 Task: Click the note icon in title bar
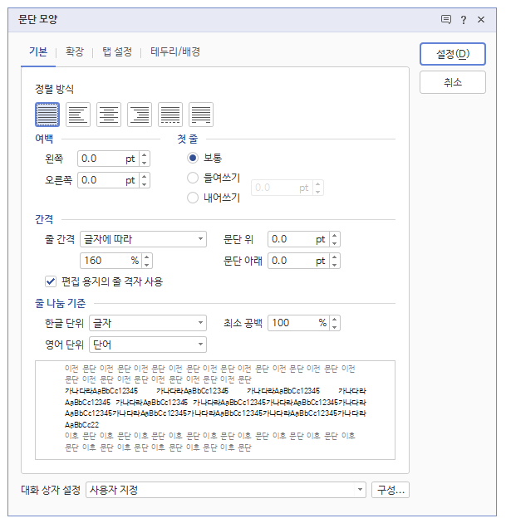446,19
